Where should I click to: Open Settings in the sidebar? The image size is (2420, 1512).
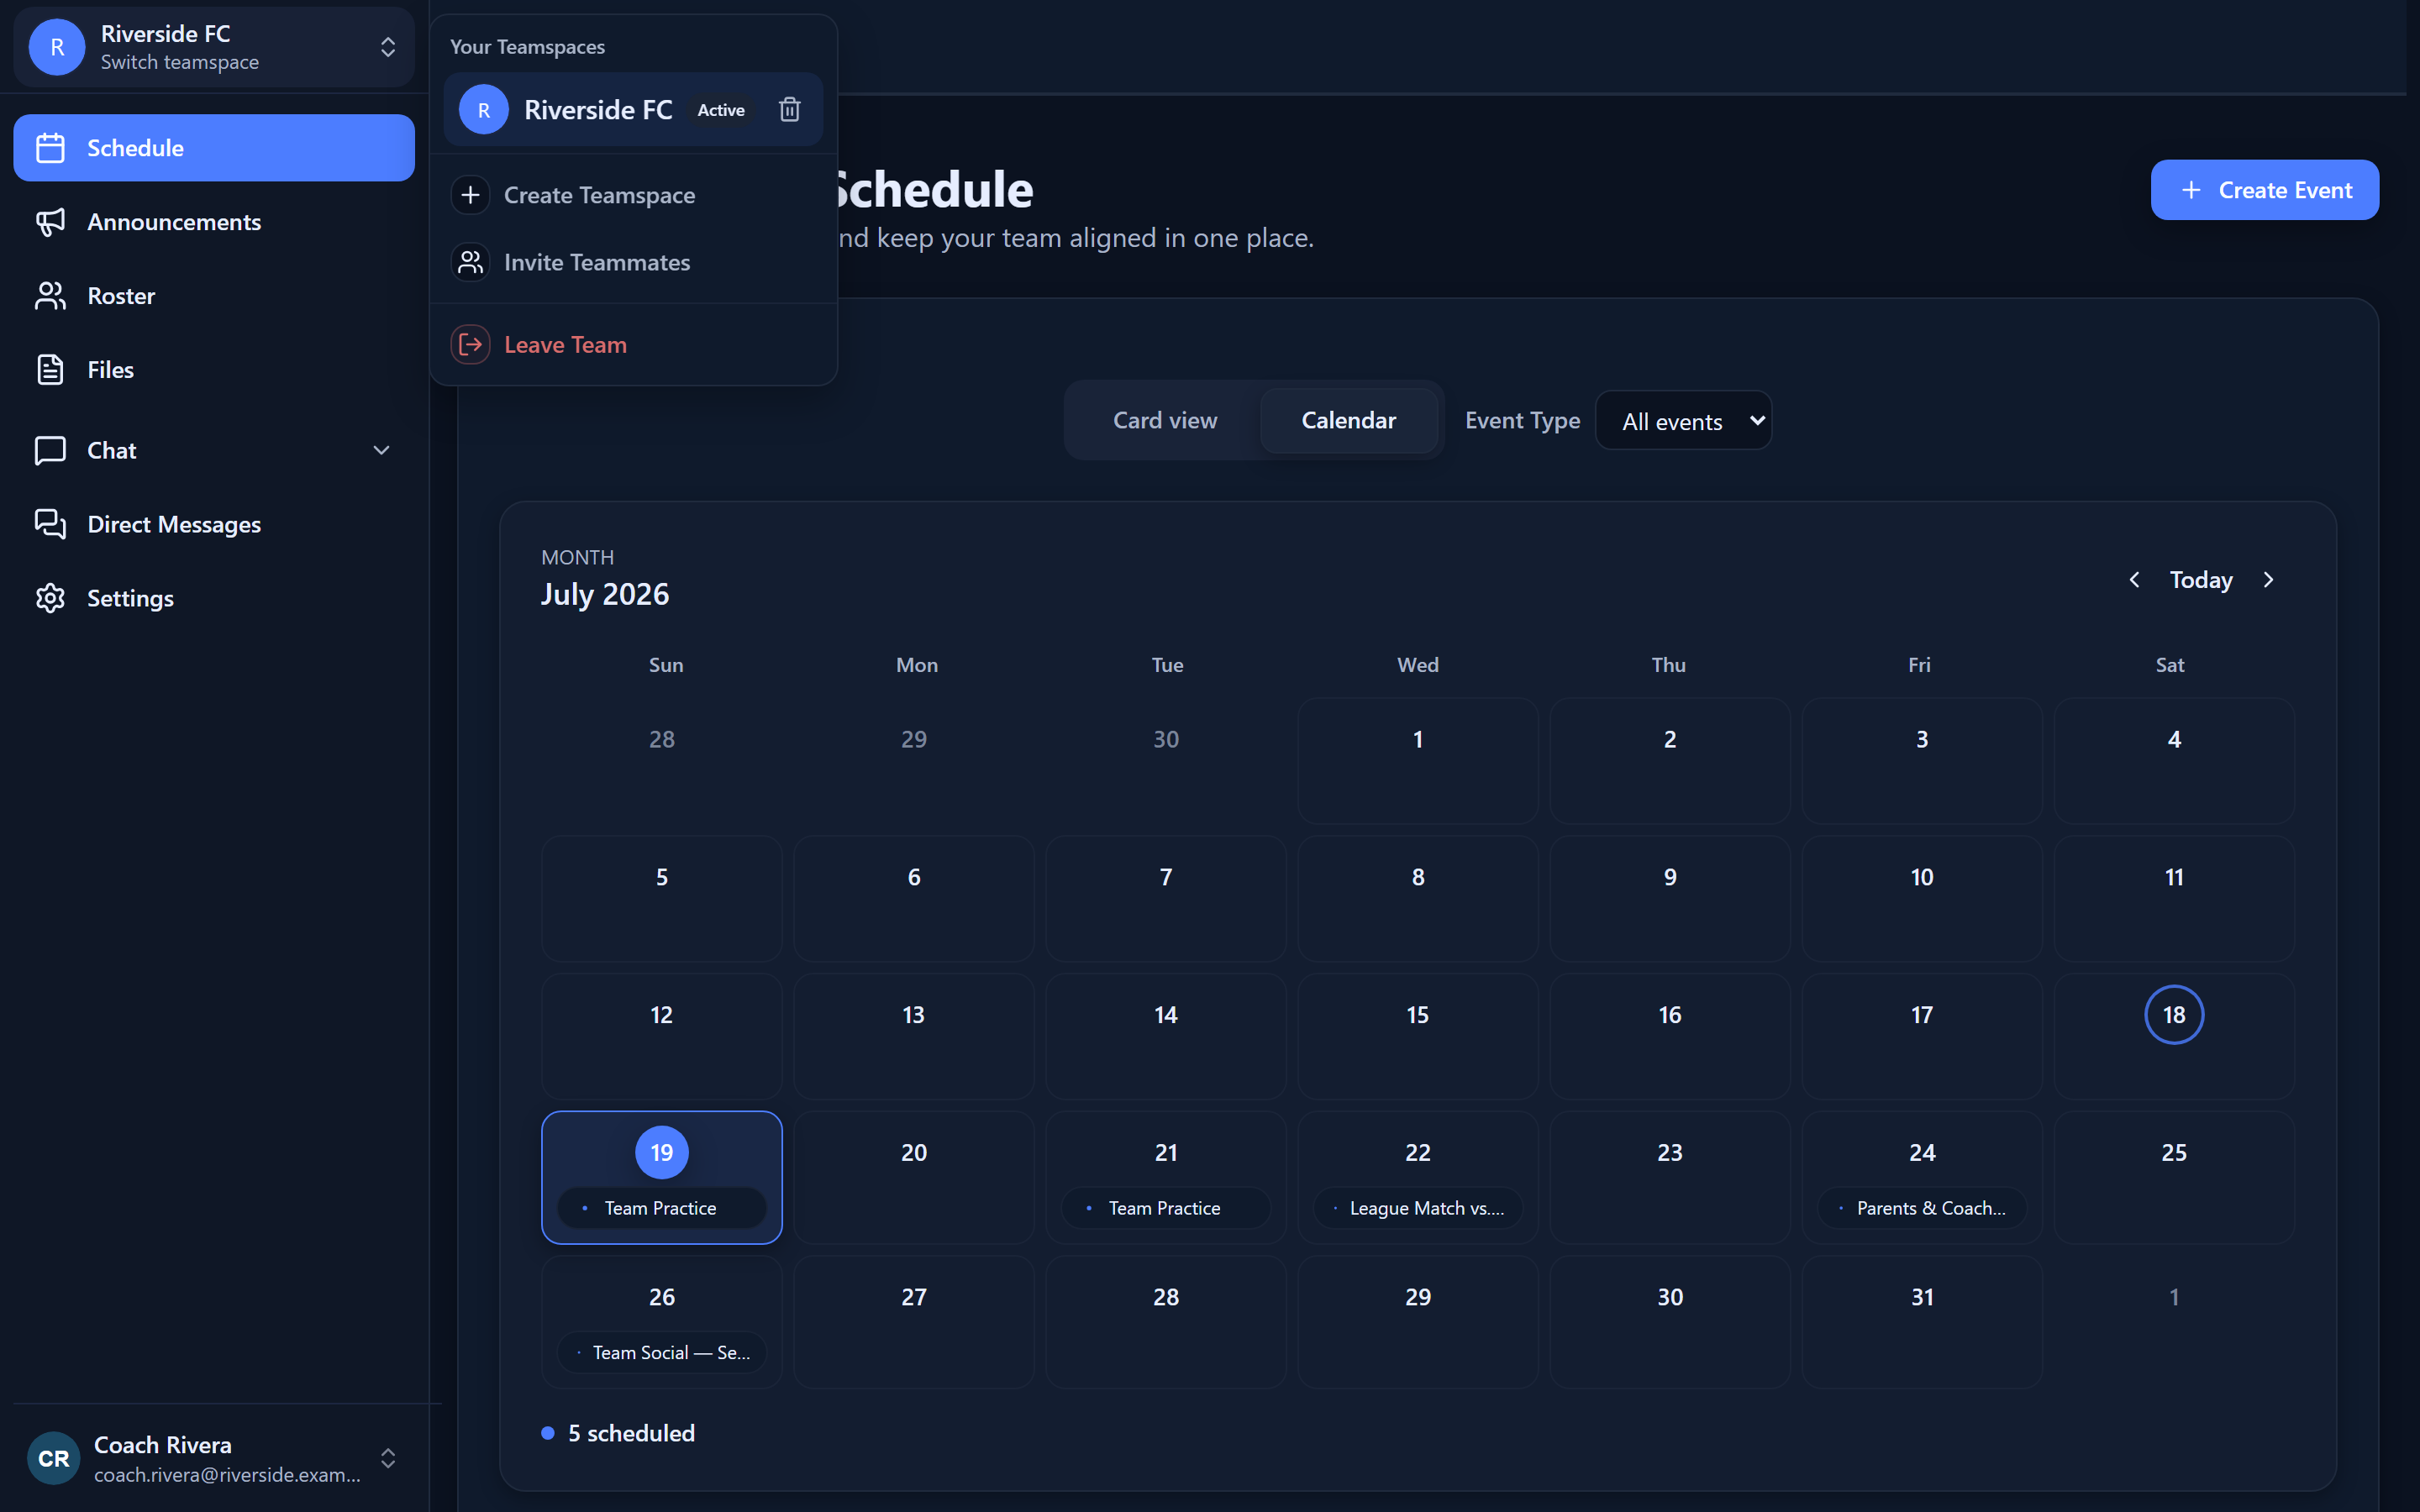(x=214, y=598)
